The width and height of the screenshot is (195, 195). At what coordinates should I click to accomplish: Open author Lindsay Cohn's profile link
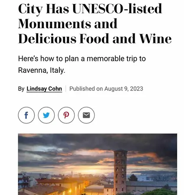pos(44,89)
